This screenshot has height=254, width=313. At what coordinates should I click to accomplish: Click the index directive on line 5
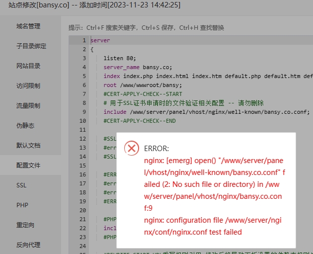(208, 76)
